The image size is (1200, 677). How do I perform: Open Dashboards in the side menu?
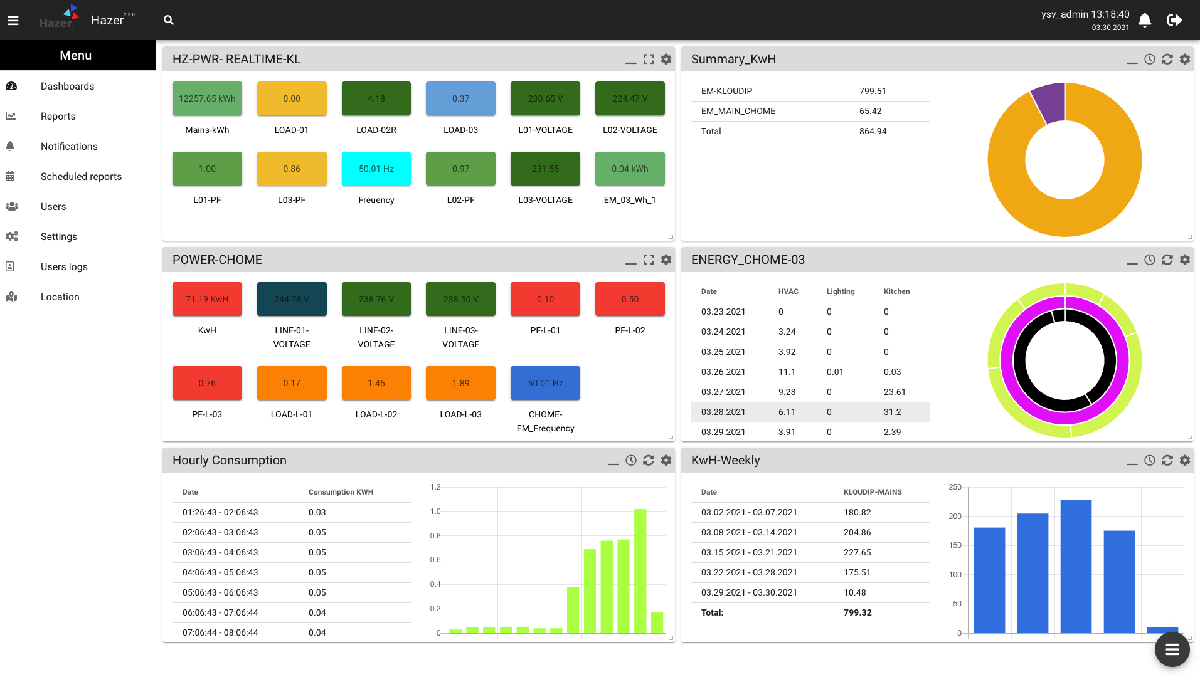78,87
